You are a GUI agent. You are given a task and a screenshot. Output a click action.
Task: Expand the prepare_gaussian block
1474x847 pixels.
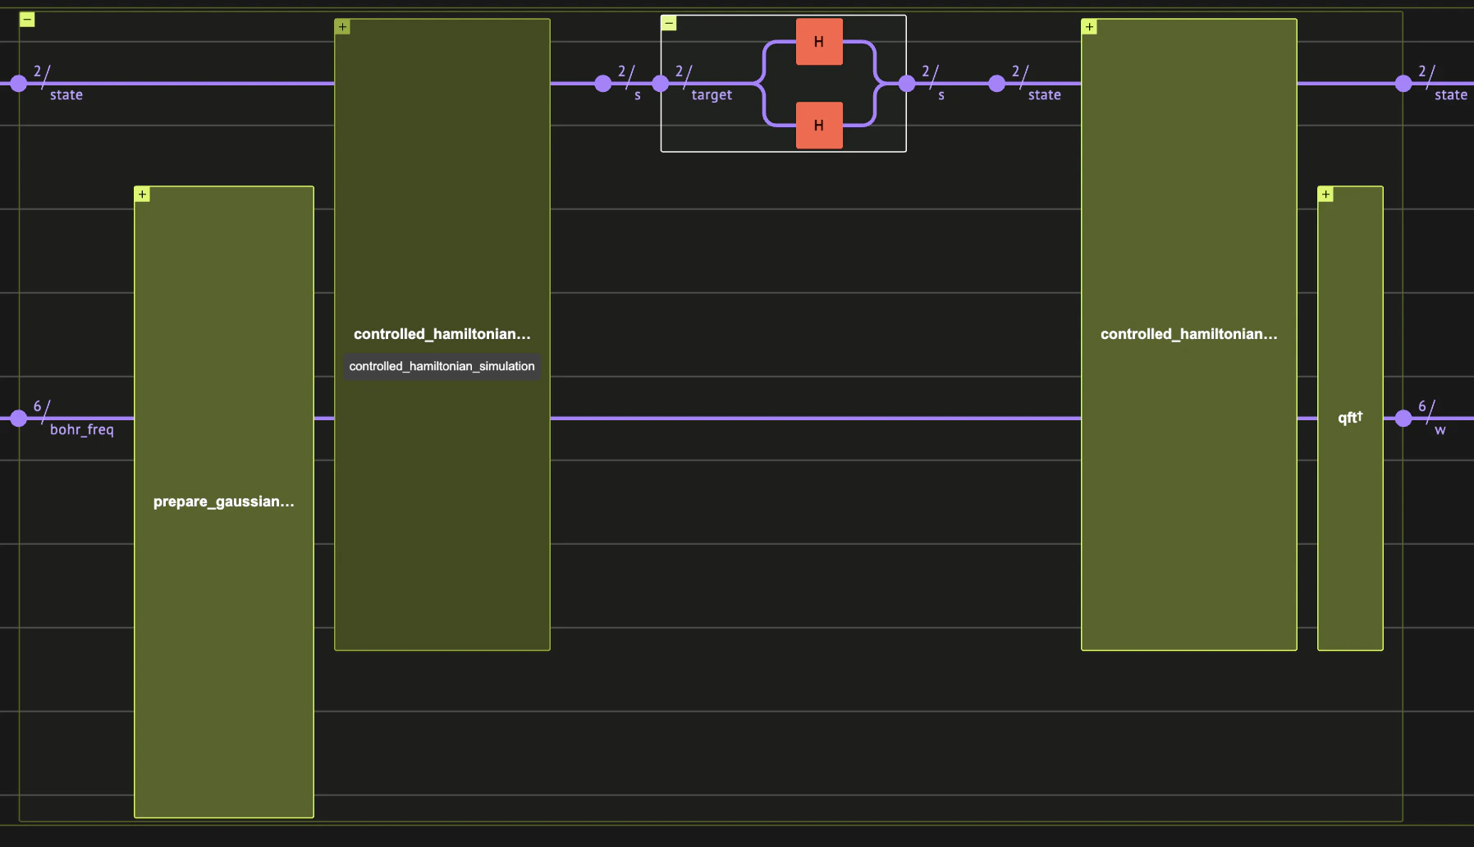point(142,195)
